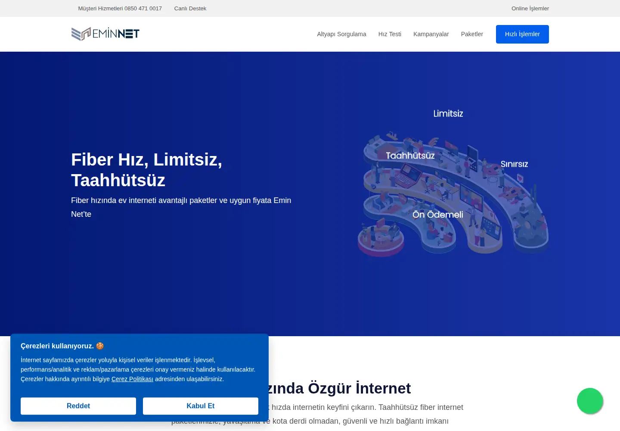620x431 pixels.
Task: Go to Hız Testi page
Action: click(390, 34)
